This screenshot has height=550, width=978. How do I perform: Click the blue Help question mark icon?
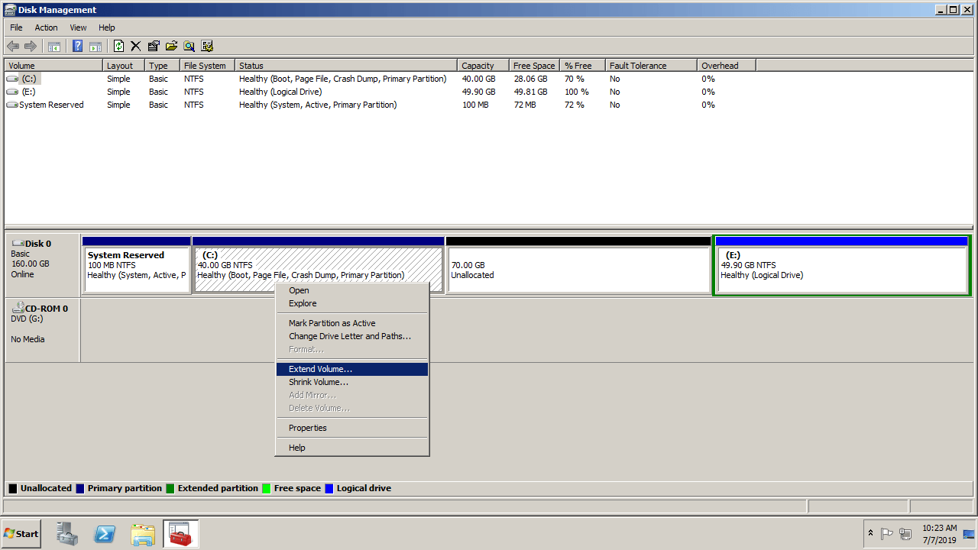pyautogui.click(x=77, y=46)
